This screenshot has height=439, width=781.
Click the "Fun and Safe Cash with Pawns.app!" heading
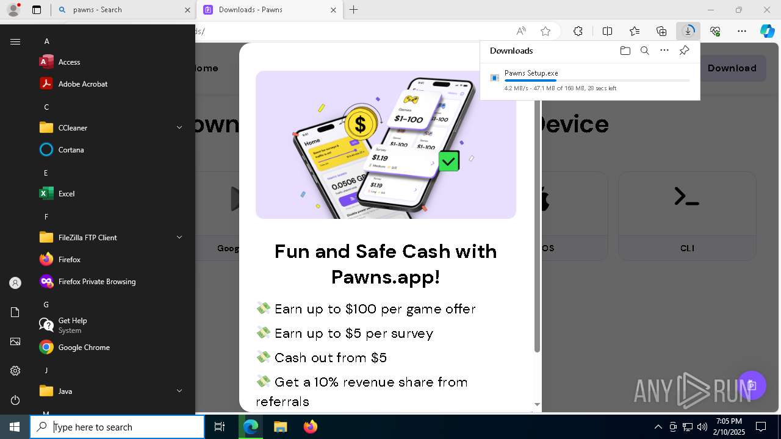tap(386, 264)
